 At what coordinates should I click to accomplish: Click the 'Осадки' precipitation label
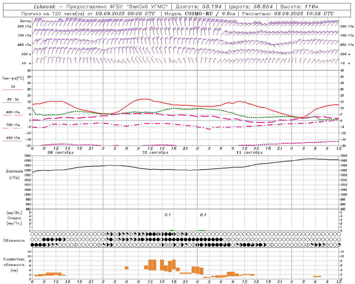tap(14, 218)
